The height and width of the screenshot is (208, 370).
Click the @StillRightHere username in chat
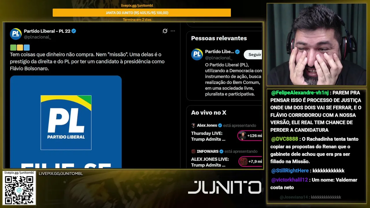point(290,171)
